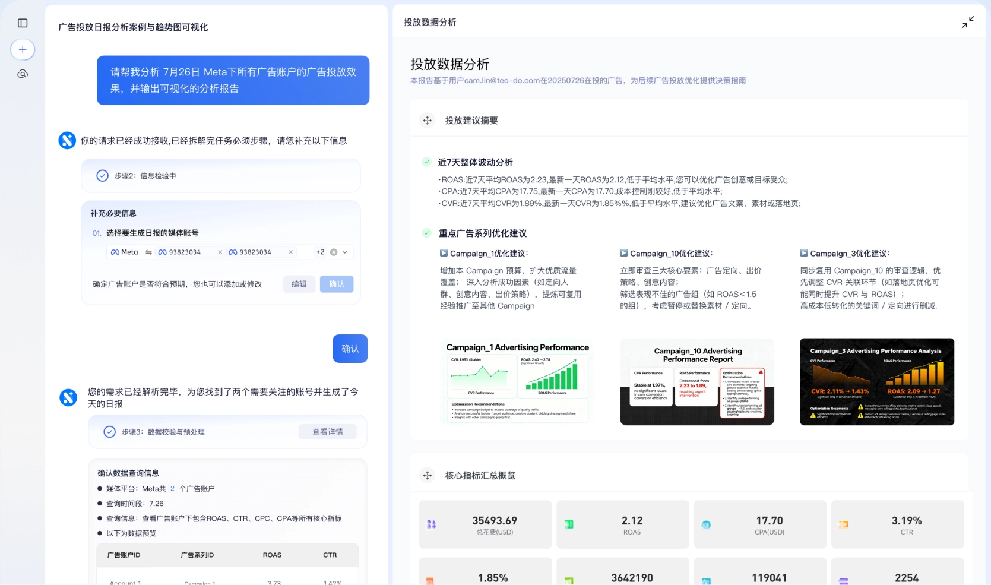
Task: Toggle the left sidebar panel icon
Action: (x=23, y=23)
